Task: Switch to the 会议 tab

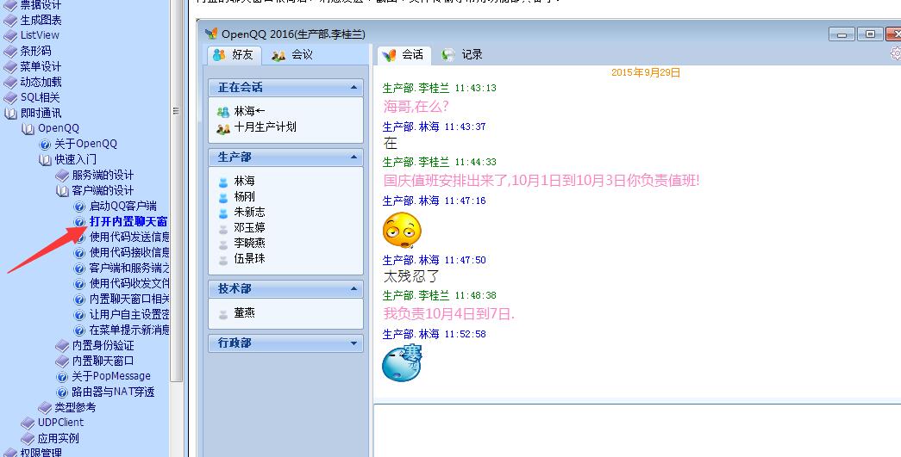Action: point(292,54)
